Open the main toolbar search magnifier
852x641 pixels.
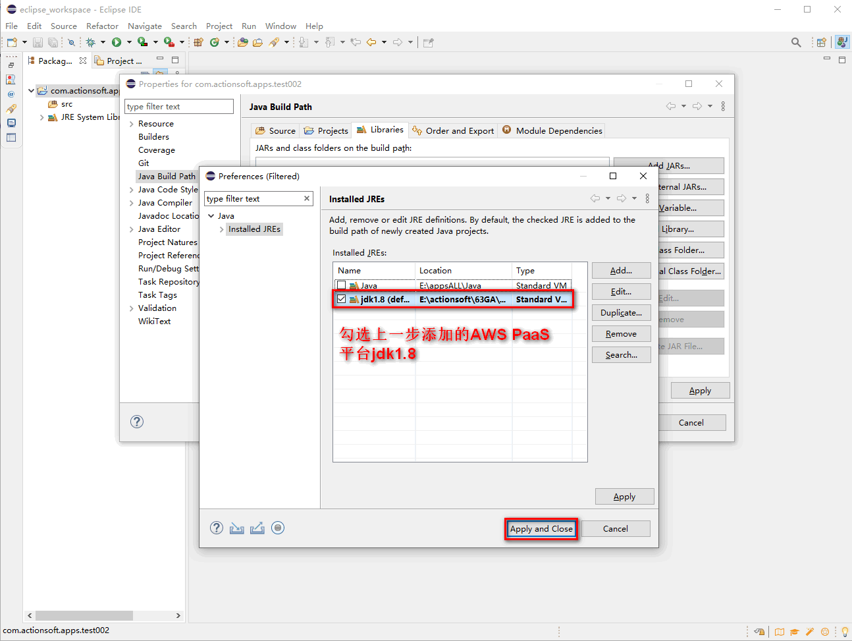[x=796, y=42]
